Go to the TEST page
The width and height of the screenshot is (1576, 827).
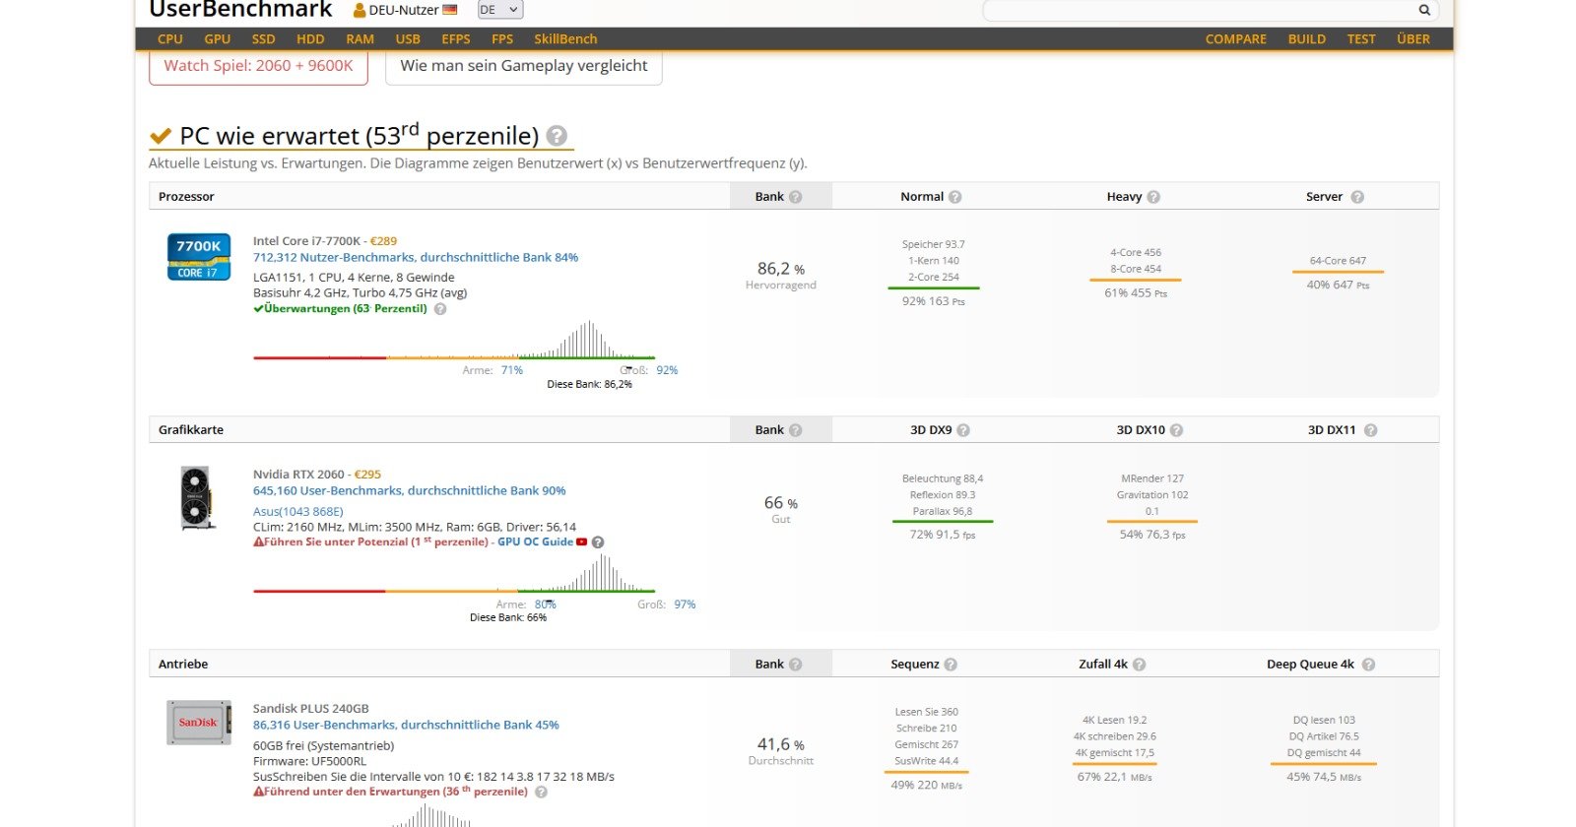pos(1361,39)
